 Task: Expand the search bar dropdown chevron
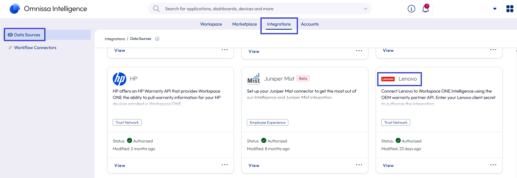point(365,9)
